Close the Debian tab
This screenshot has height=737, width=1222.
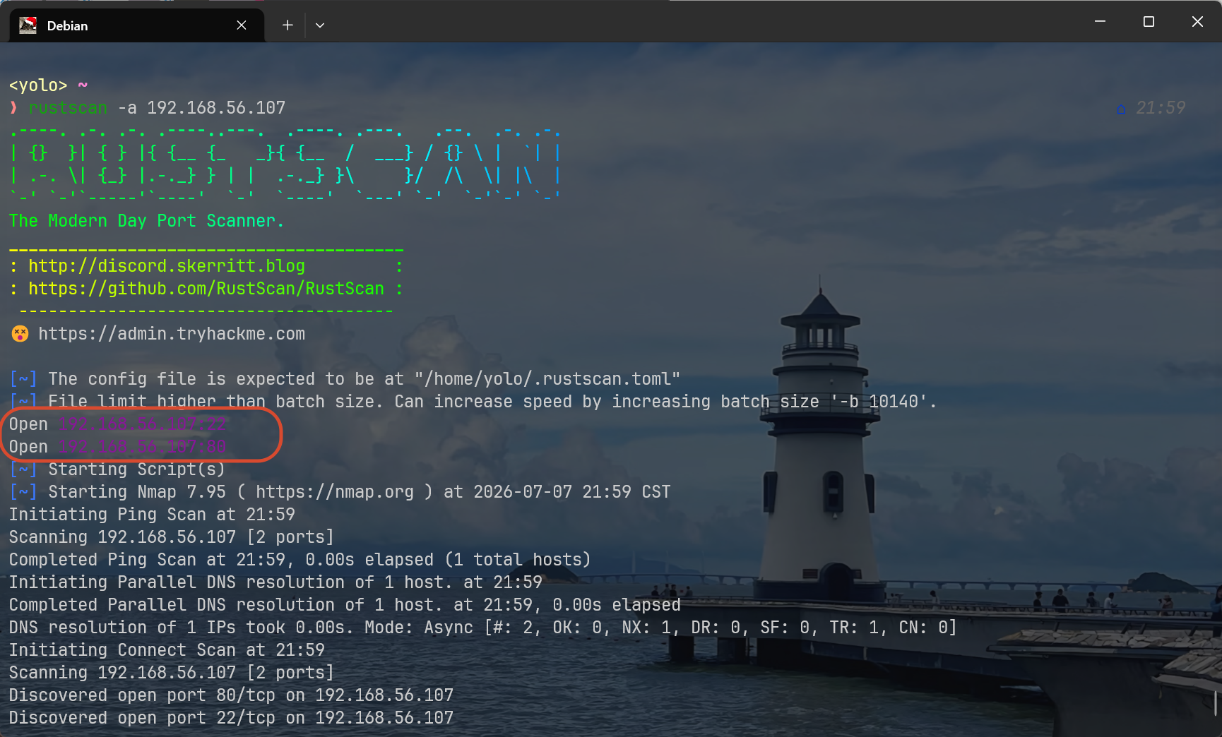click(x=242, y=25)
